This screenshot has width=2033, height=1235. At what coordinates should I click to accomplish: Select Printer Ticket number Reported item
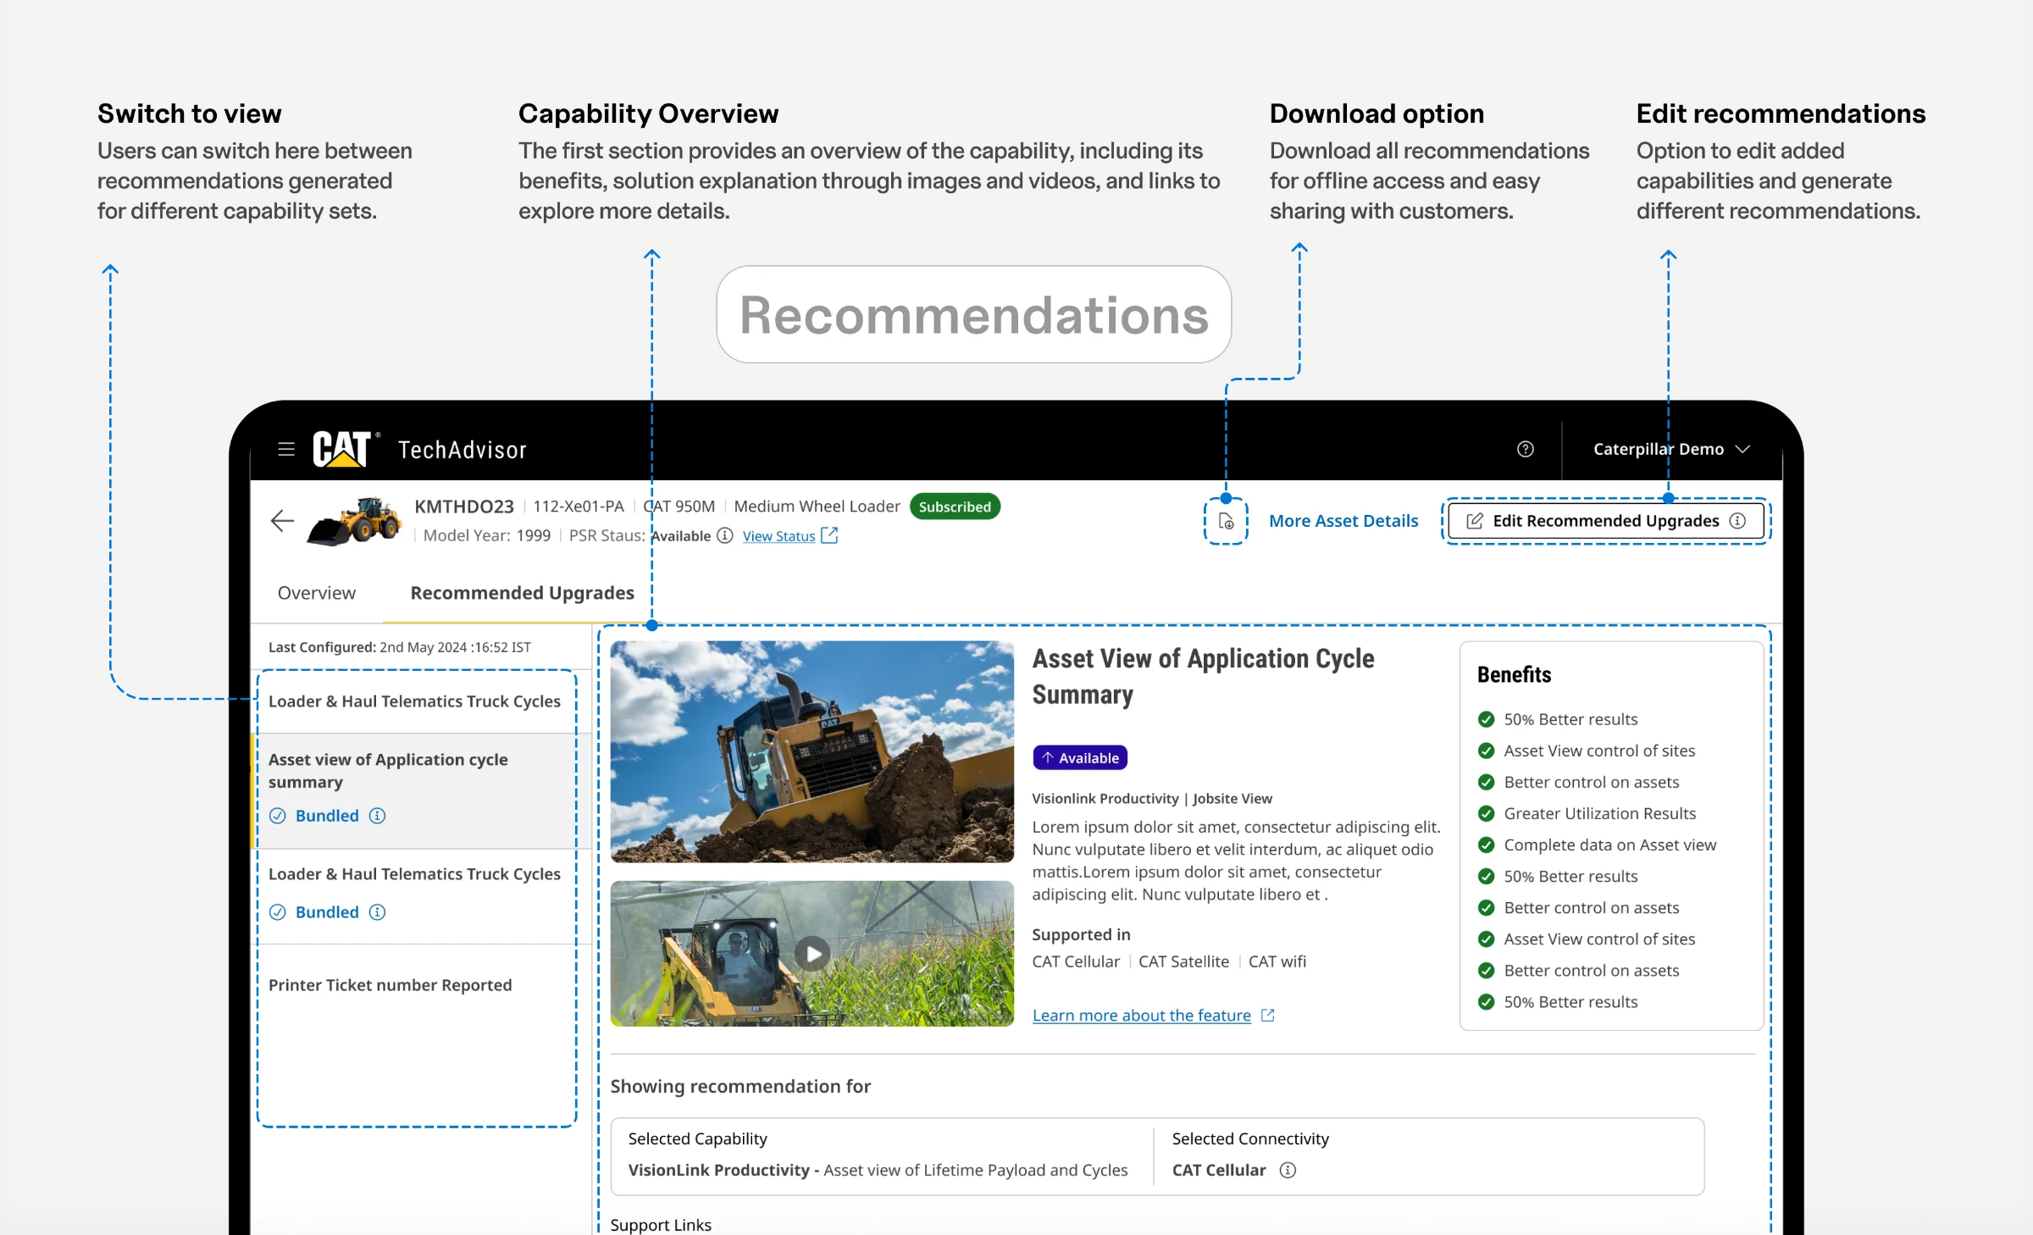pos(391,985)
